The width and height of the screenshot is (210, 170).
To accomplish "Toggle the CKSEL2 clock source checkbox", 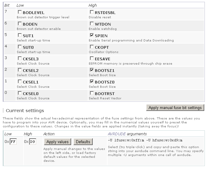I will [20, 70].
